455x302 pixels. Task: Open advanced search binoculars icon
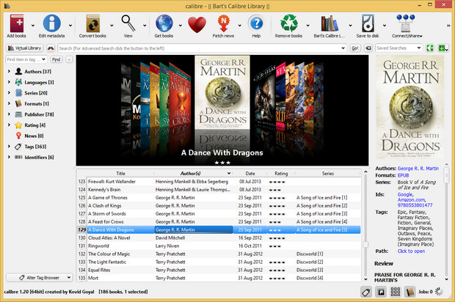tap(51, 48)
